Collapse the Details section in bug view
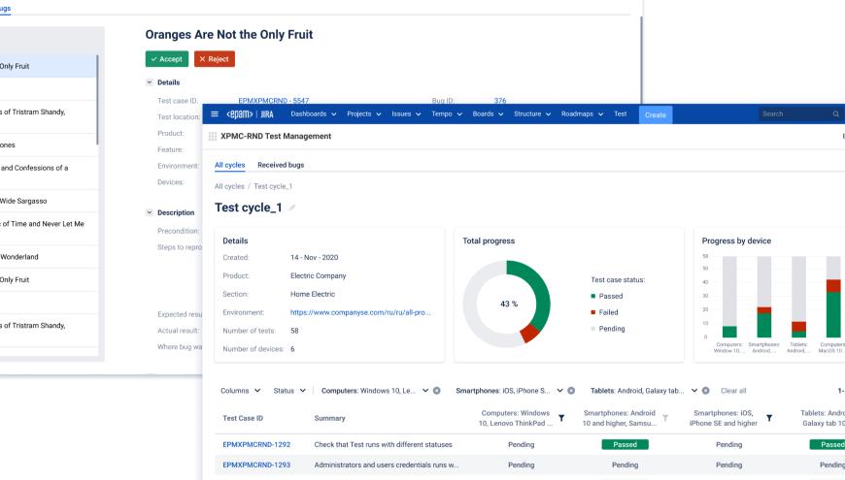The image size is (845, 480). 150,82
